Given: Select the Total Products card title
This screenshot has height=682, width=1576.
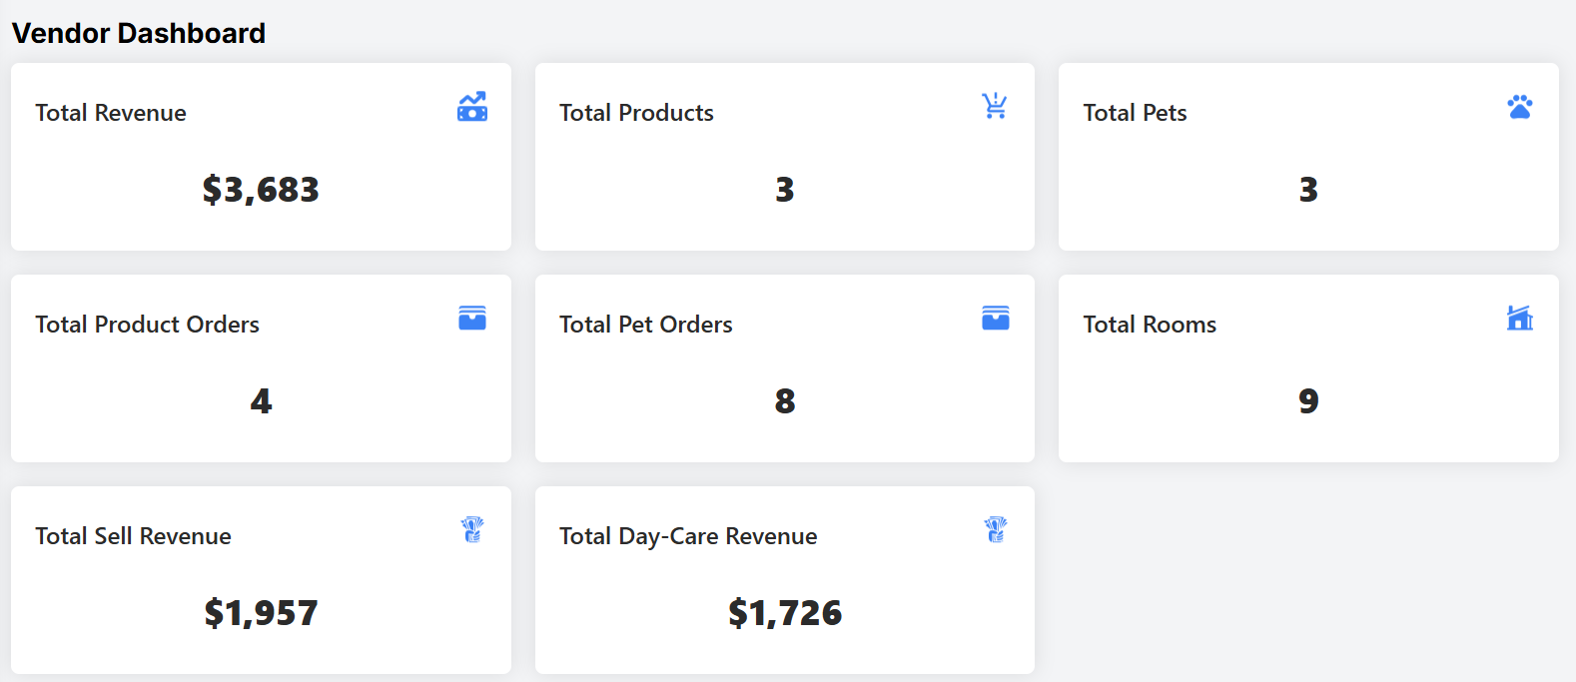Looking at the screenshot, I should pyautogui.click(x=636, y=113).
